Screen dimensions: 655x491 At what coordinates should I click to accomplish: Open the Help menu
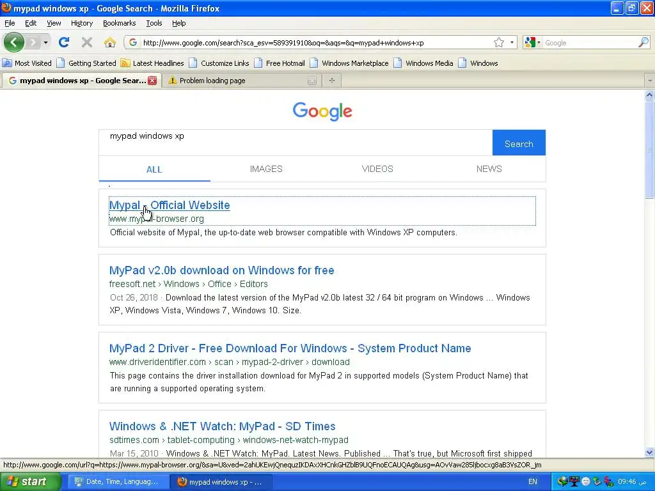click(x=179, y=23)
